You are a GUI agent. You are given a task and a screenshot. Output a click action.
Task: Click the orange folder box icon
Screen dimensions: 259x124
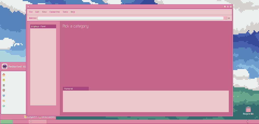(4, 101)
